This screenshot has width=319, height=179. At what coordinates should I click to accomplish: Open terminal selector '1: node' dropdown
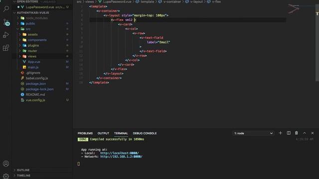tap(253, 133)
